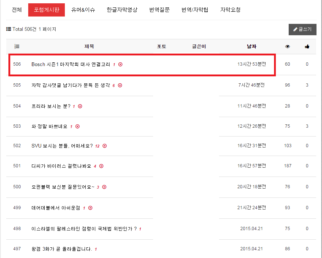322x258 pixels.
Task: Click the 포토 column header
Action: coord(162,47)
